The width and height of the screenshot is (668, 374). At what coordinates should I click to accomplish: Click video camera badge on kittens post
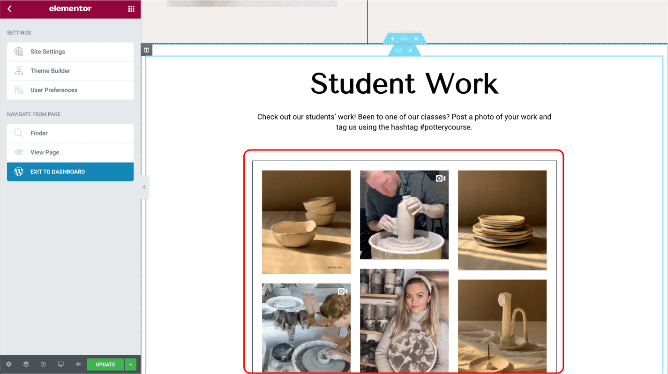click(x=342, y=292)
